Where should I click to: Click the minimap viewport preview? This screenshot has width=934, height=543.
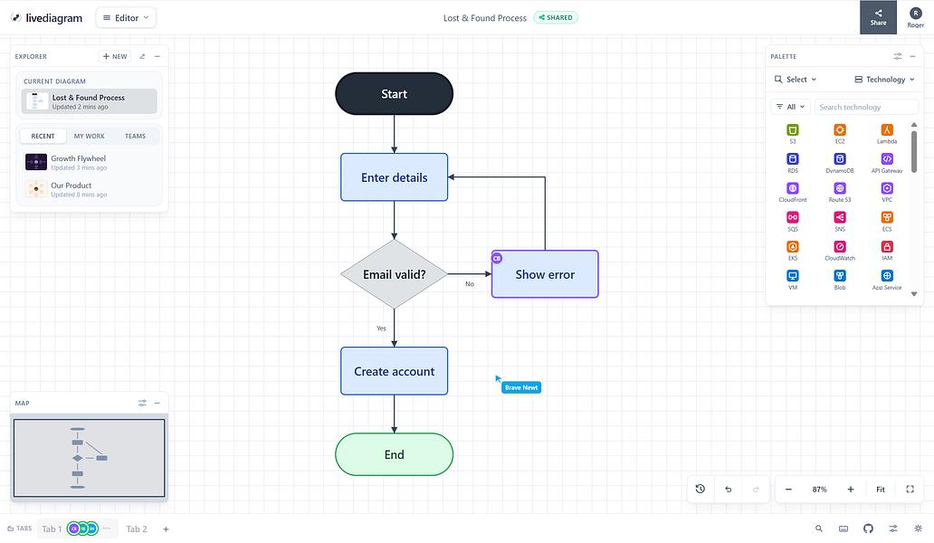(x=90, y=458)
